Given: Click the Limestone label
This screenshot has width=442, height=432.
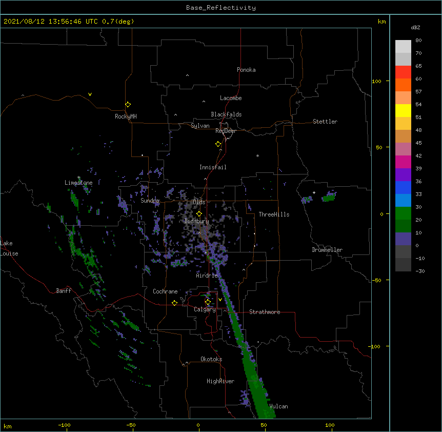Looking at the screenshot, I should point(78,183).
